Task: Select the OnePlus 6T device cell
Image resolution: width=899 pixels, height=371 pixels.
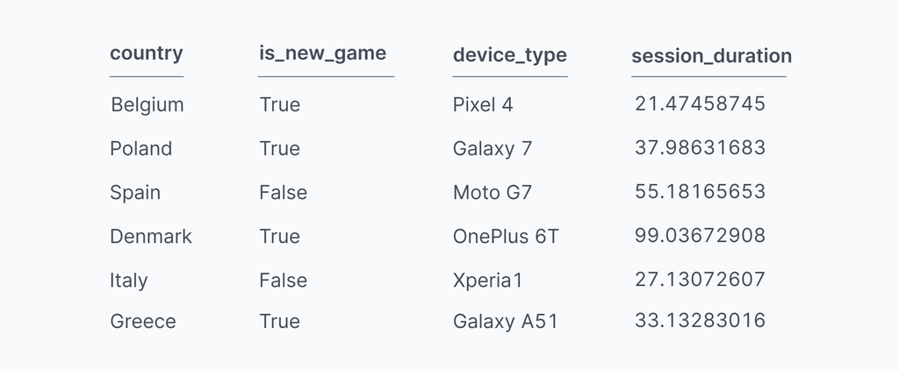Action: [505, 237]
